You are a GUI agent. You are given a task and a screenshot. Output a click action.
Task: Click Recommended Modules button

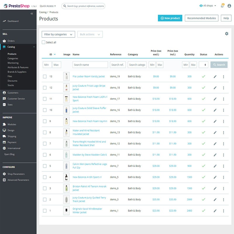[202, 18]
